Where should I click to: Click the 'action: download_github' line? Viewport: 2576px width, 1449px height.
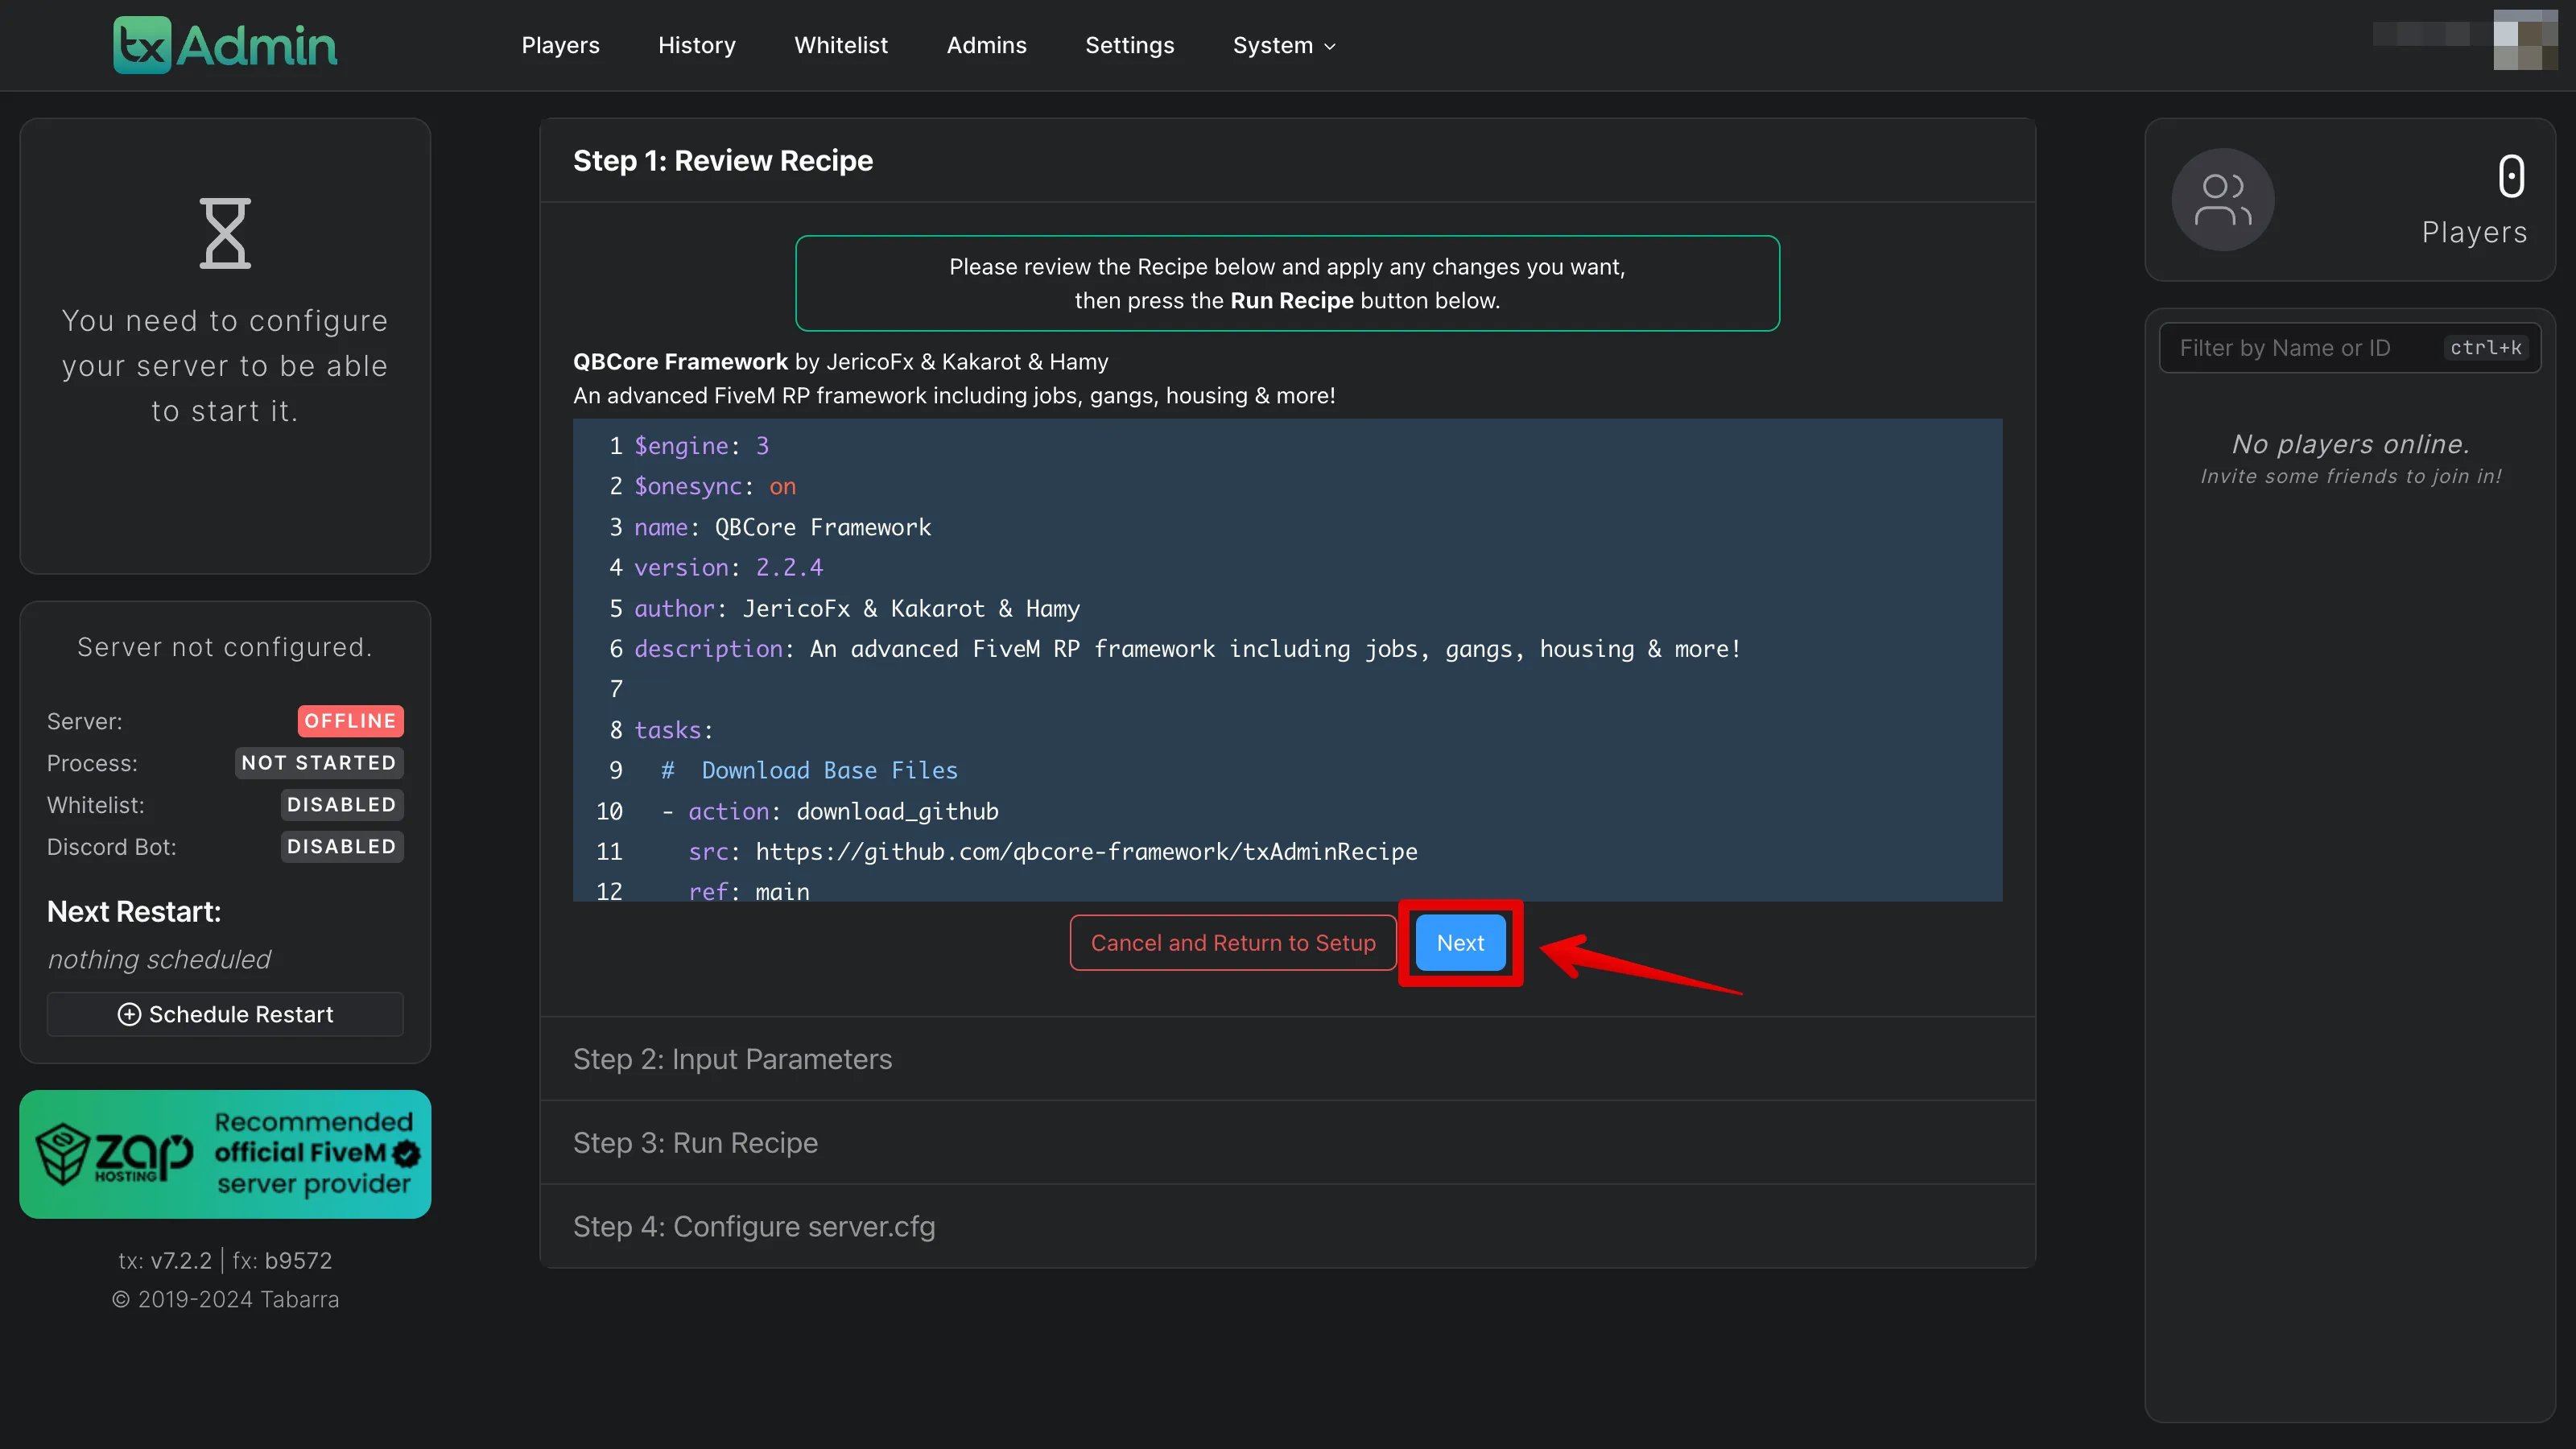coord(830,812)
